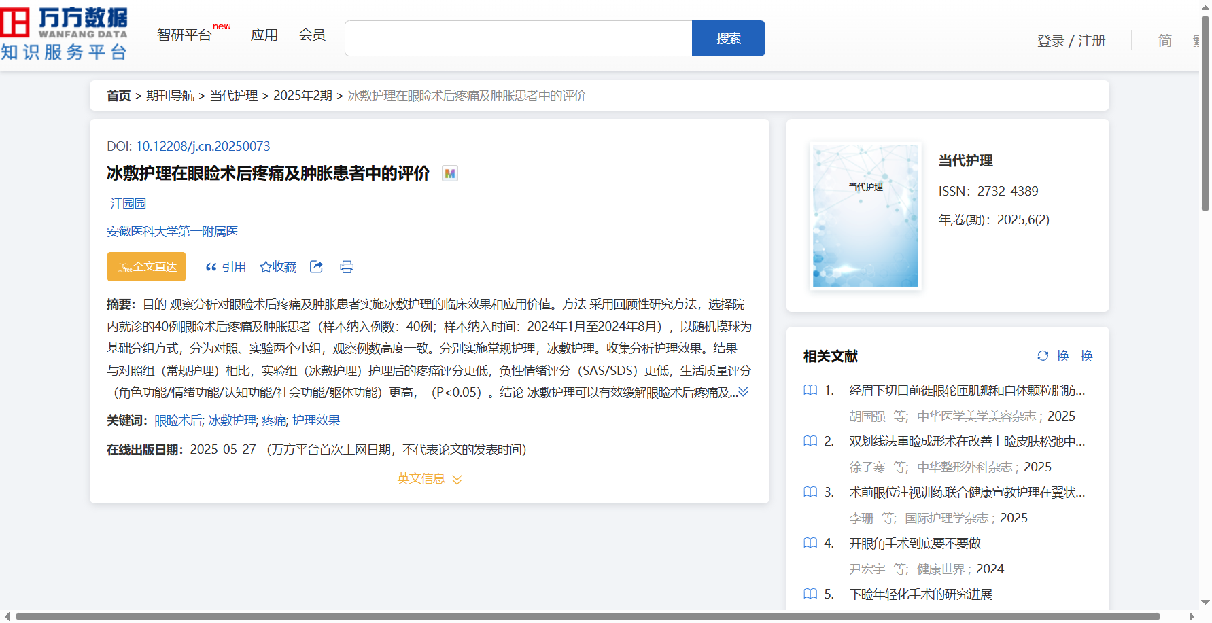Viewport: 1212px width, 623px height.
Task: Click the M badge icon beside article title
Action: click(x=449, y=174)
